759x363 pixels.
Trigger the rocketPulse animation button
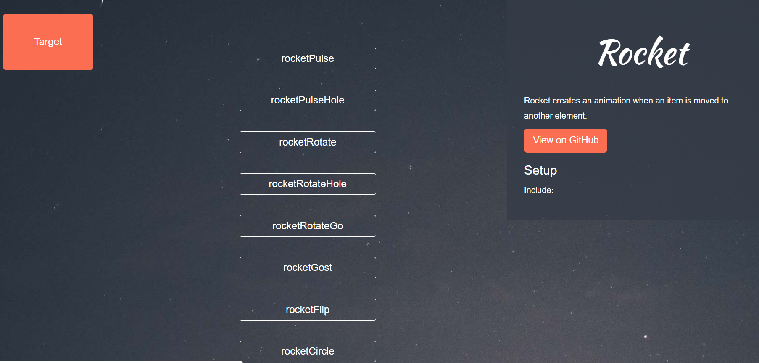(x=308, y=58)
